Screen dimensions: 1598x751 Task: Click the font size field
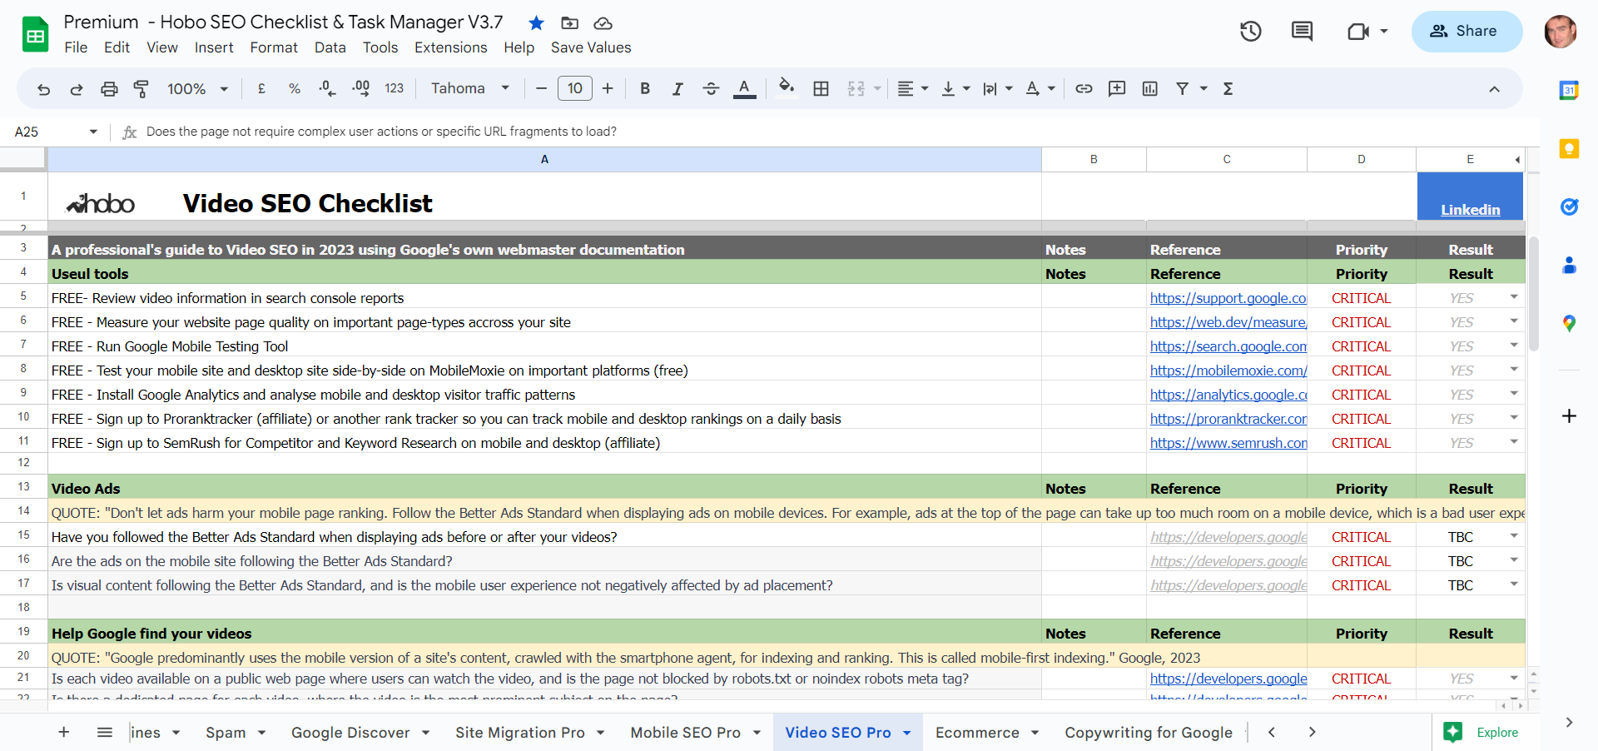point(574,88)
